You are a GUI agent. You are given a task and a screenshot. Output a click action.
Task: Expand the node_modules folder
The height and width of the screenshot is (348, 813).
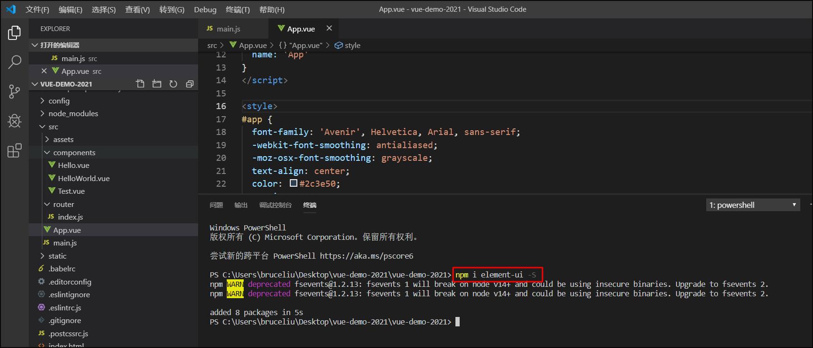click(43, 113)
